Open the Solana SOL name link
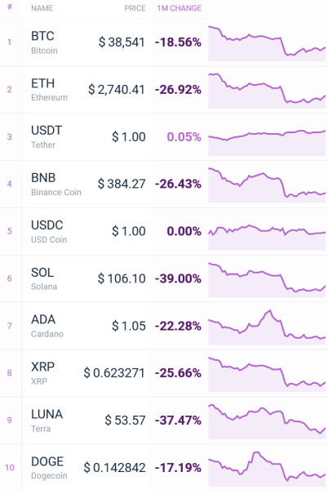Image resolution: width=328 pixels, height=490 pixels. click(x=44, y=278)
